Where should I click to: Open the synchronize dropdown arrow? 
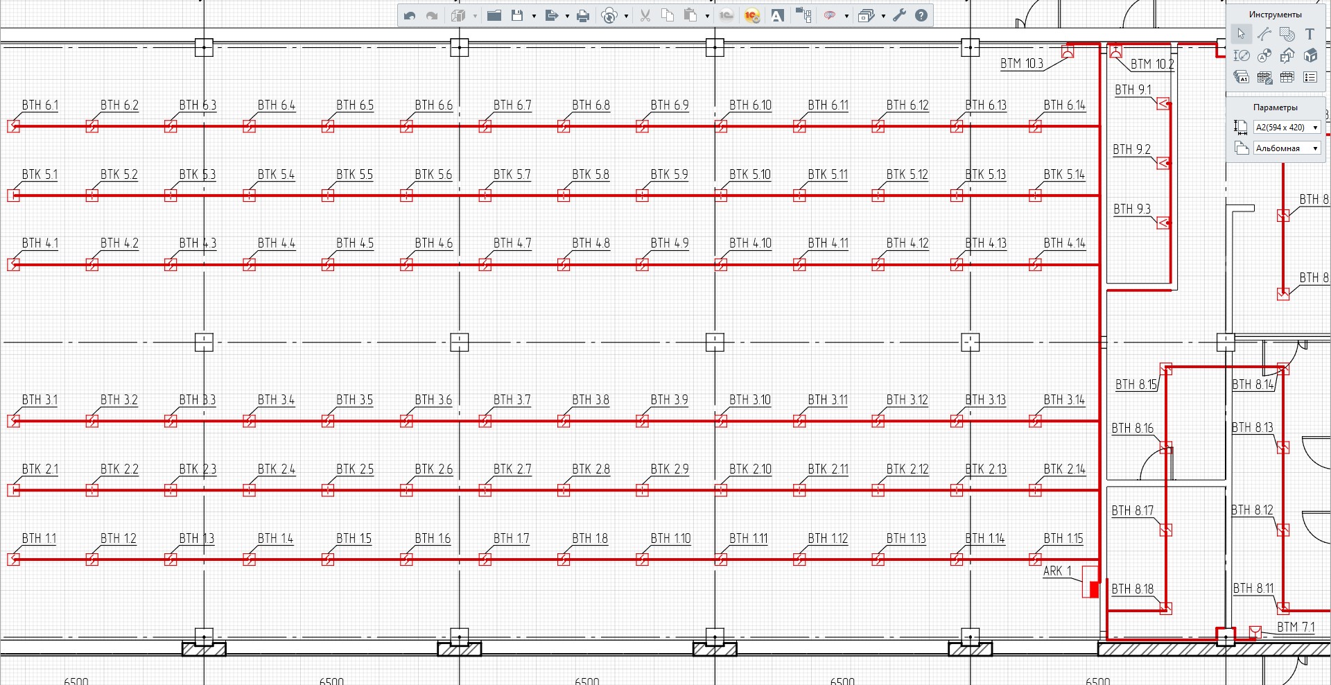(x=626, y=16)
